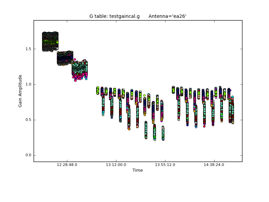Click the Antenna='ea26' title text

point(167,16)
